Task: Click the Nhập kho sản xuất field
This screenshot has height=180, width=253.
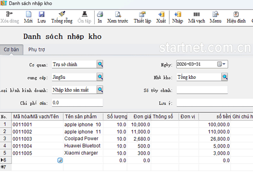Action: pos(74,90)
